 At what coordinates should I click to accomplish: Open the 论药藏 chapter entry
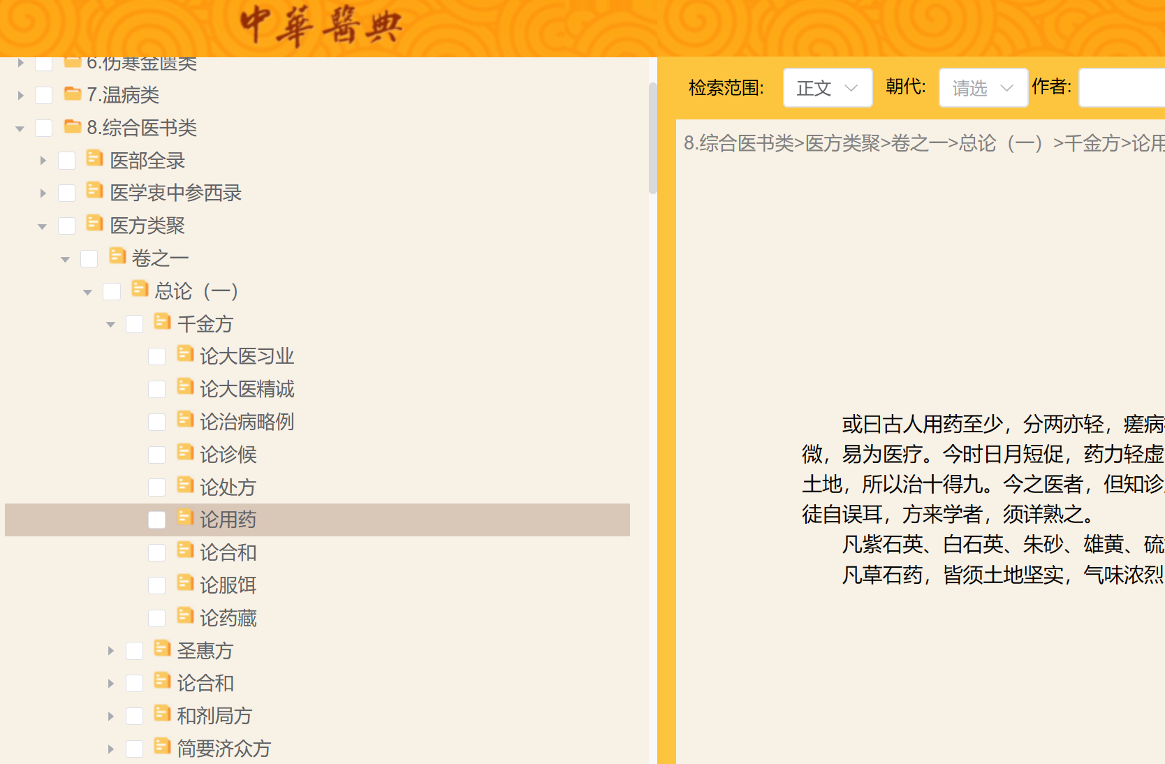tap(228, 619)
